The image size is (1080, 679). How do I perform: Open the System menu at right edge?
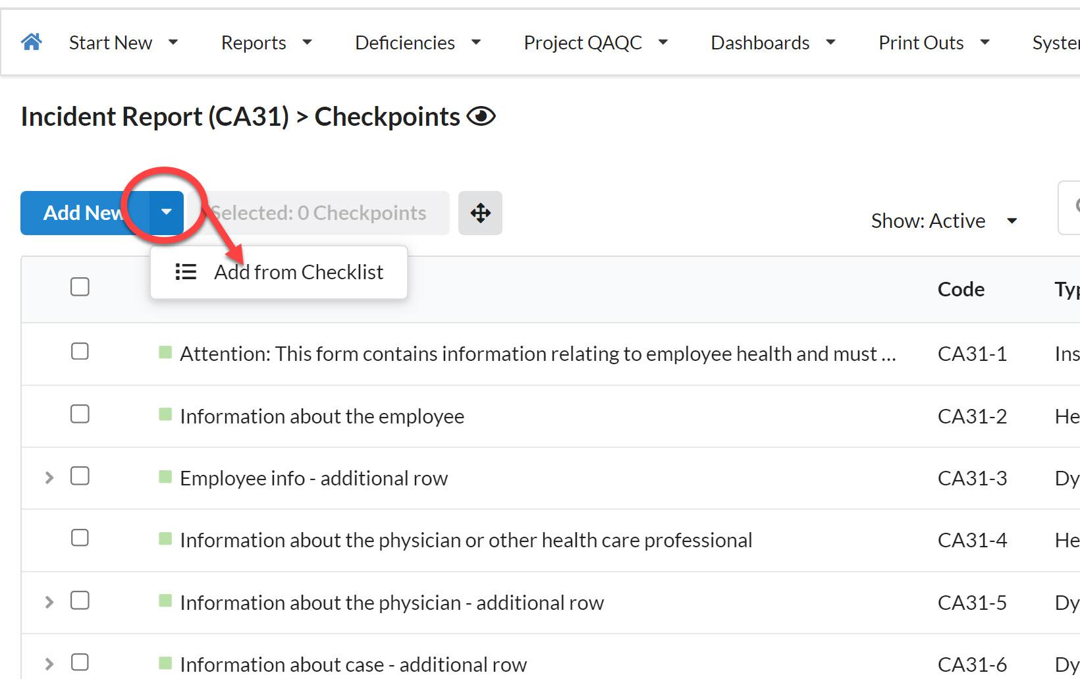1056,43
